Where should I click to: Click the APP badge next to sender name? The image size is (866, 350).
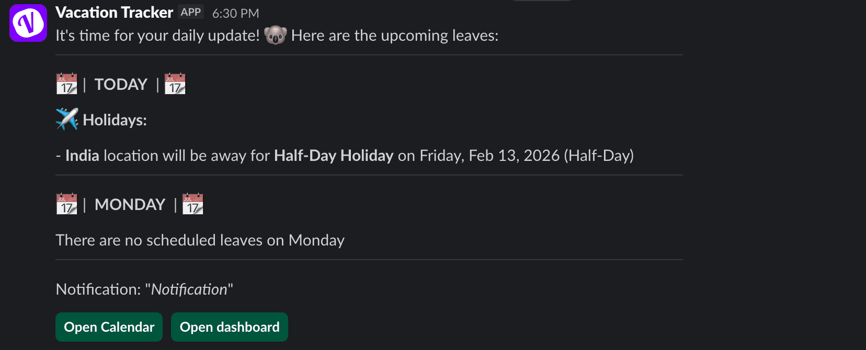pos(191,12)
